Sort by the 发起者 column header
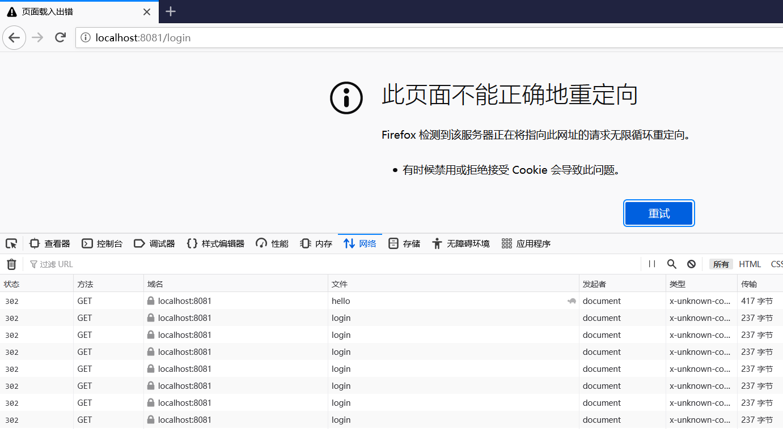The width and height of the screenshot is (783, 429). pos(623,284)
